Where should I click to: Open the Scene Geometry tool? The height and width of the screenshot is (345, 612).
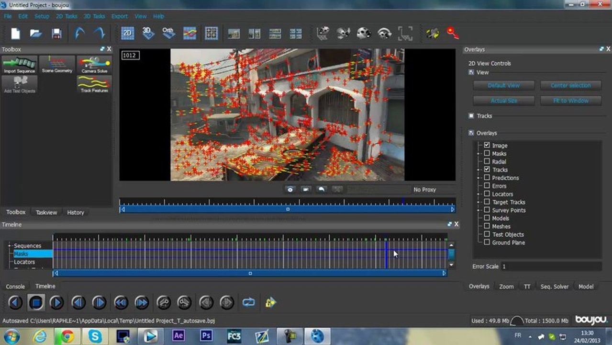(x=57, y=65)
